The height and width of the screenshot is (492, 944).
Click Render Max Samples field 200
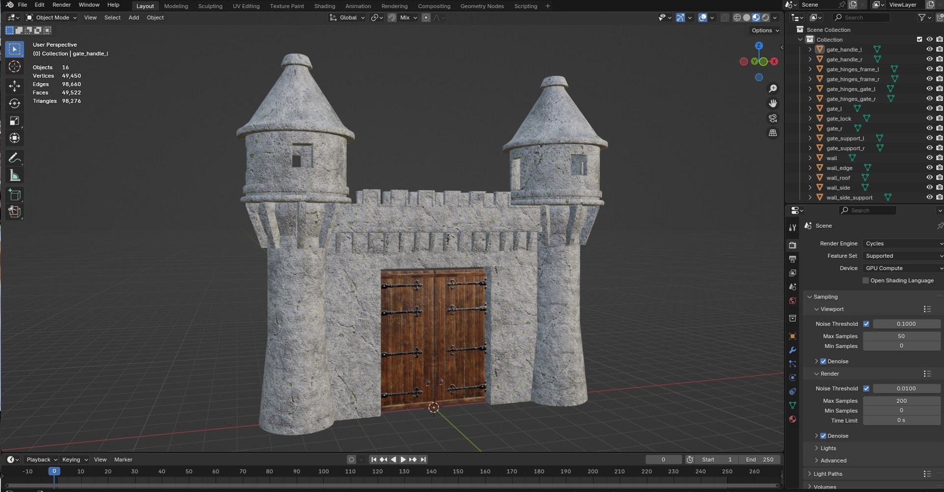point(902,401)
